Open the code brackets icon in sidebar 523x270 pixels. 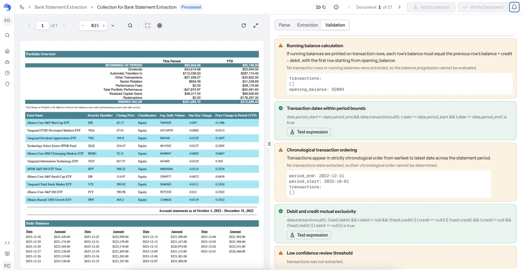[x=7, y=243]
